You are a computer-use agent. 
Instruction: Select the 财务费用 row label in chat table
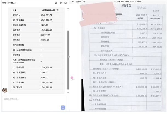point(16,40)
